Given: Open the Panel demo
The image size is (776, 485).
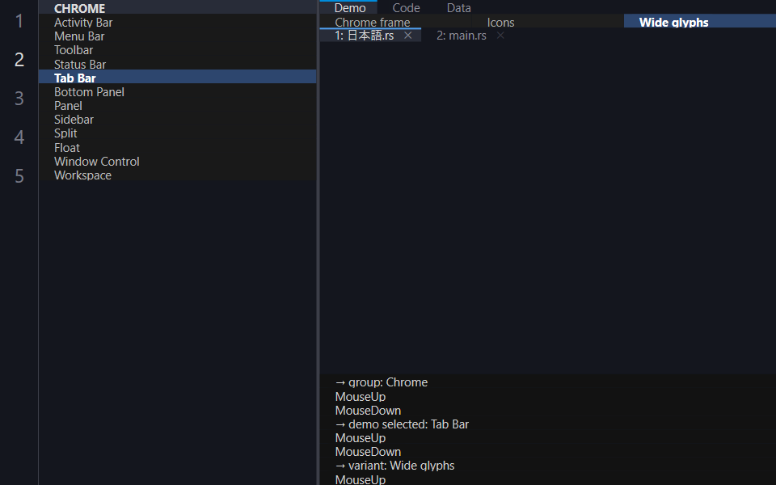Looking at the screenshot, I should 177,106.
